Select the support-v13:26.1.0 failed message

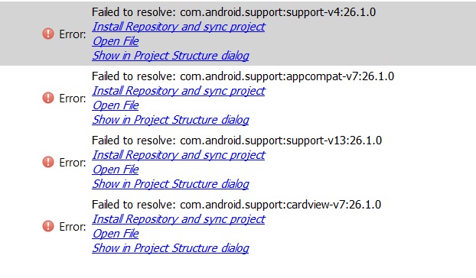[x=236, y=141]
